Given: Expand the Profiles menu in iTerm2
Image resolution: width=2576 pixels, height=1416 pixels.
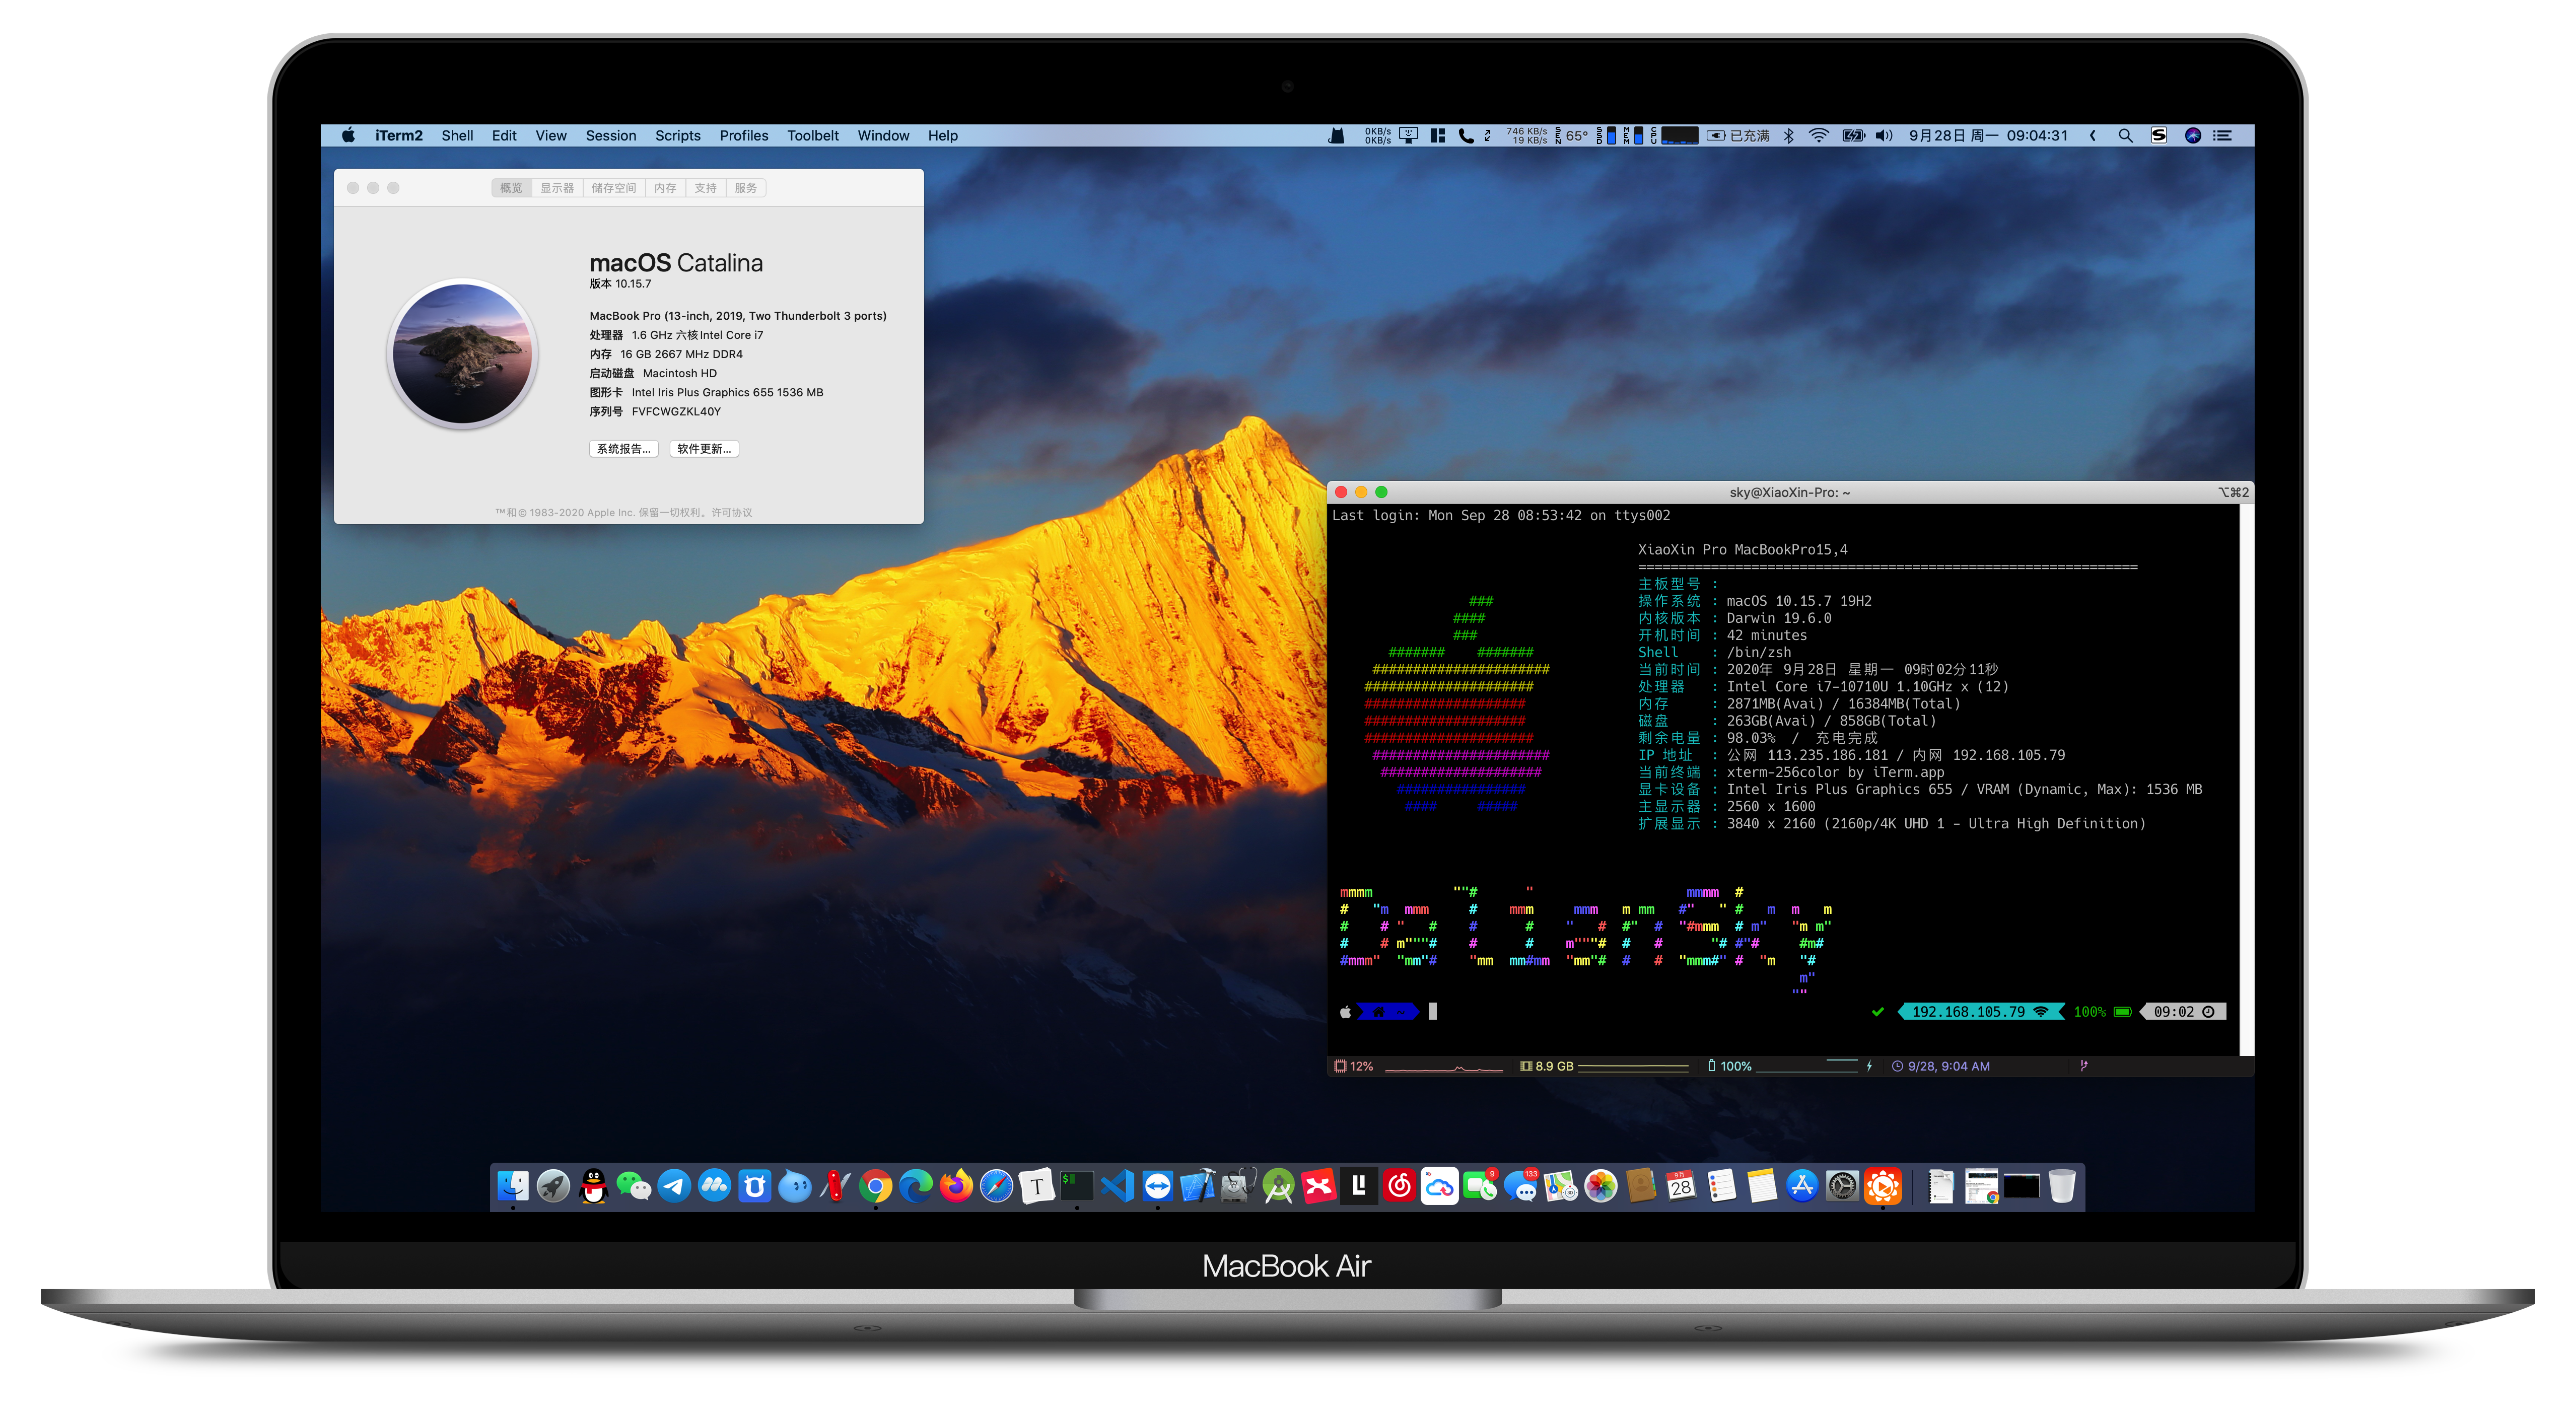Looking at the screenshot, I should pyautogui.click(x=744, y=136).
